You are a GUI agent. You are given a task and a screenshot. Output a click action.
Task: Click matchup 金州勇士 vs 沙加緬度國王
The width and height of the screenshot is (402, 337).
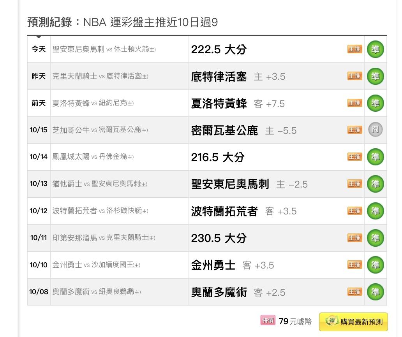pyautogui.click(x=96, y=265)
